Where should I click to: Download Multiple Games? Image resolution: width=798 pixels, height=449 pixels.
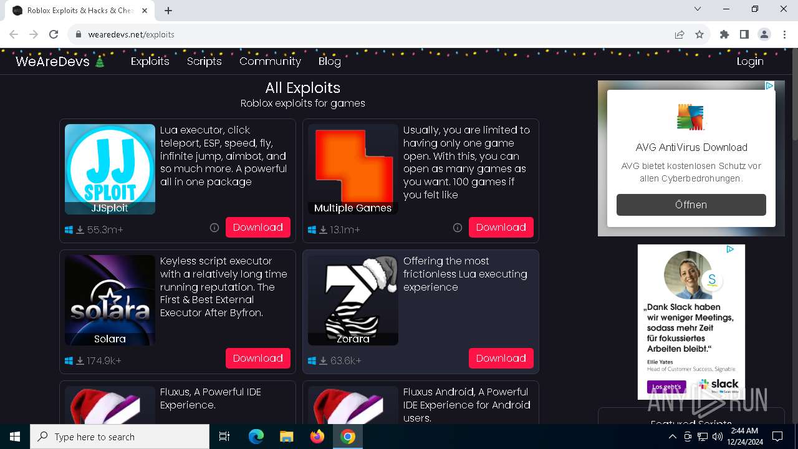click(x=501, y=228)
